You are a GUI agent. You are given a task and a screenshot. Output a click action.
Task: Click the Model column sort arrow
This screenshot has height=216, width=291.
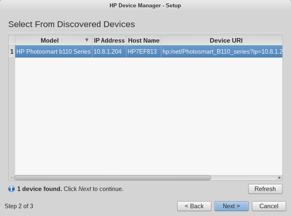click(x=87, y=40)
